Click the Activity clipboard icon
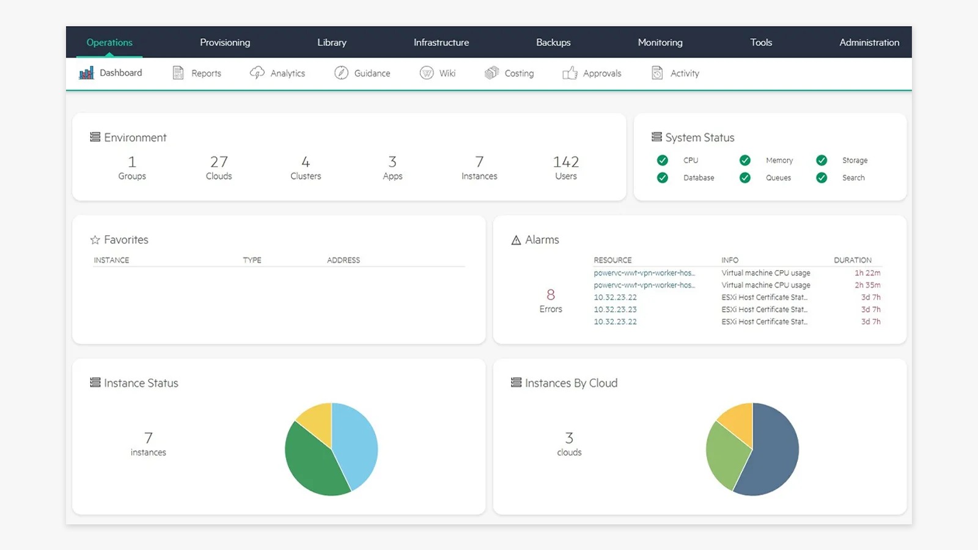 point(657,73)
